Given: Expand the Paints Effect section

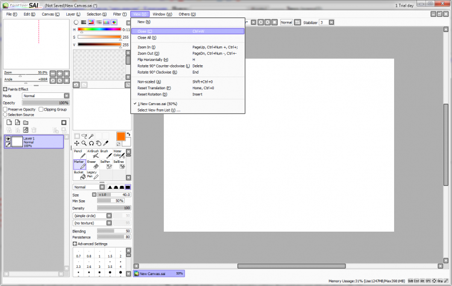Looking at the screenshot, I should [x=5, y=89].
